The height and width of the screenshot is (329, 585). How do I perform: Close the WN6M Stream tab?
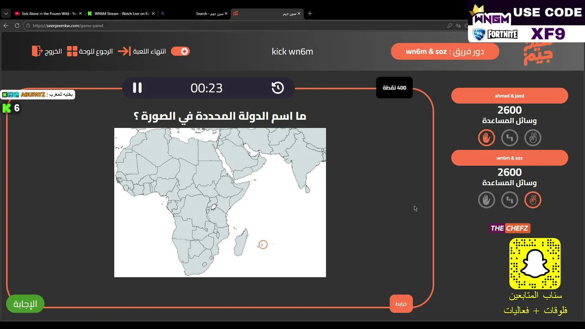pyautogui.click(x=153, y=14)
